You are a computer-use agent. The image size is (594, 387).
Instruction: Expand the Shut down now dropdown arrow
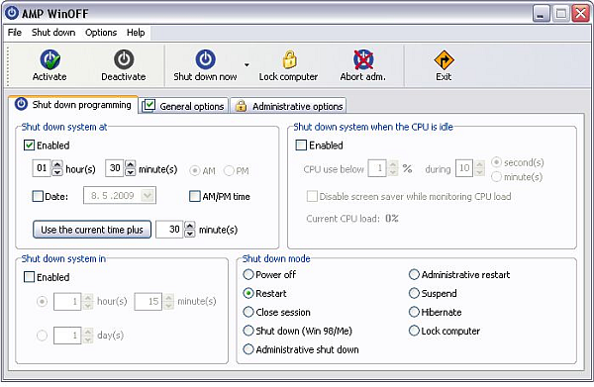pyautogui.click(x=247, y=64)
